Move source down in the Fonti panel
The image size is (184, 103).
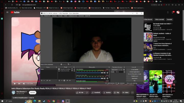[70, 80]
